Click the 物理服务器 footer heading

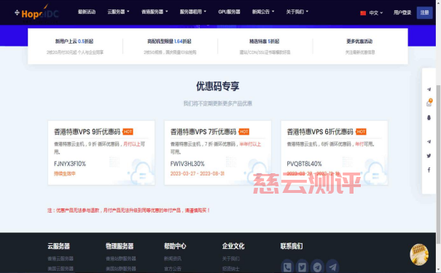tap(120, 246)
